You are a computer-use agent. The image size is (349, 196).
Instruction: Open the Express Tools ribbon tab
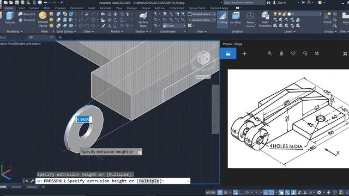pos(197,8)
